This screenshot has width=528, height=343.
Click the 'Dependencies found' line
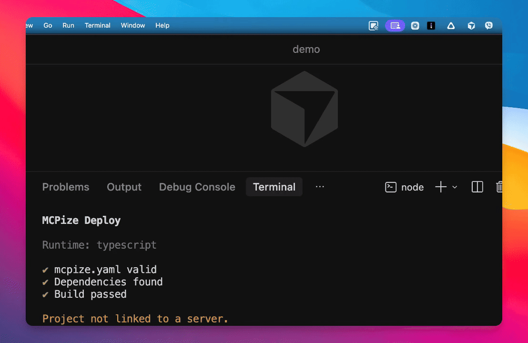(102, 282)
